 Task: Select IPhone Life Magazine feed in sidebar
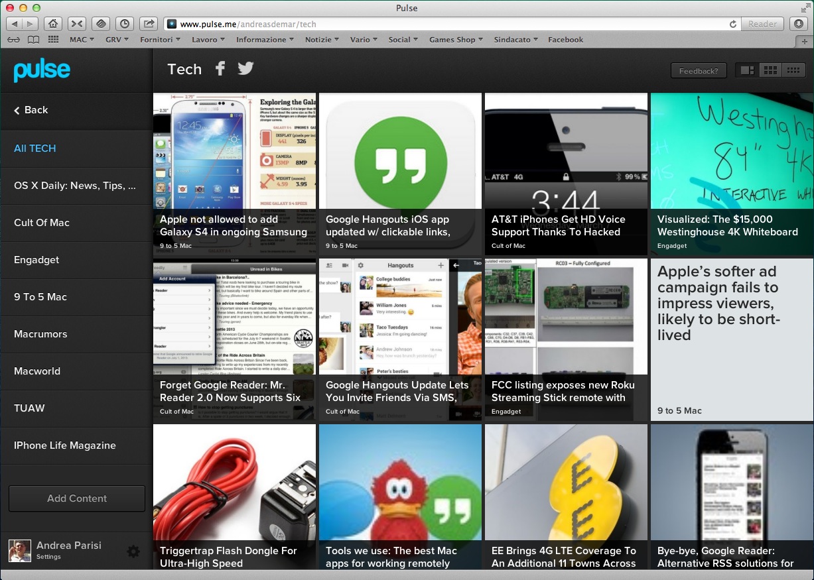(x=76, y=445)
